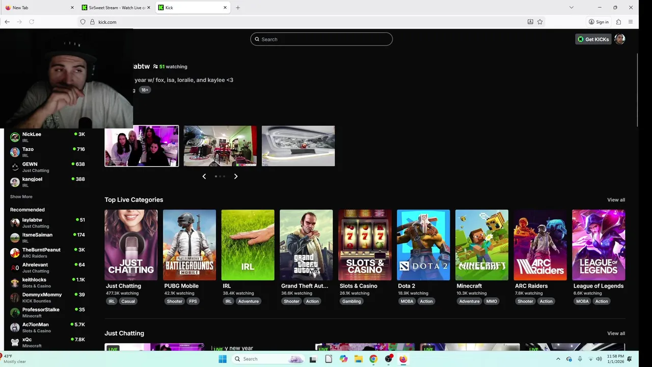Open the ARC Raiders category card
The width and height of the screenshot is (652, 367).
[x=540, y=245]
